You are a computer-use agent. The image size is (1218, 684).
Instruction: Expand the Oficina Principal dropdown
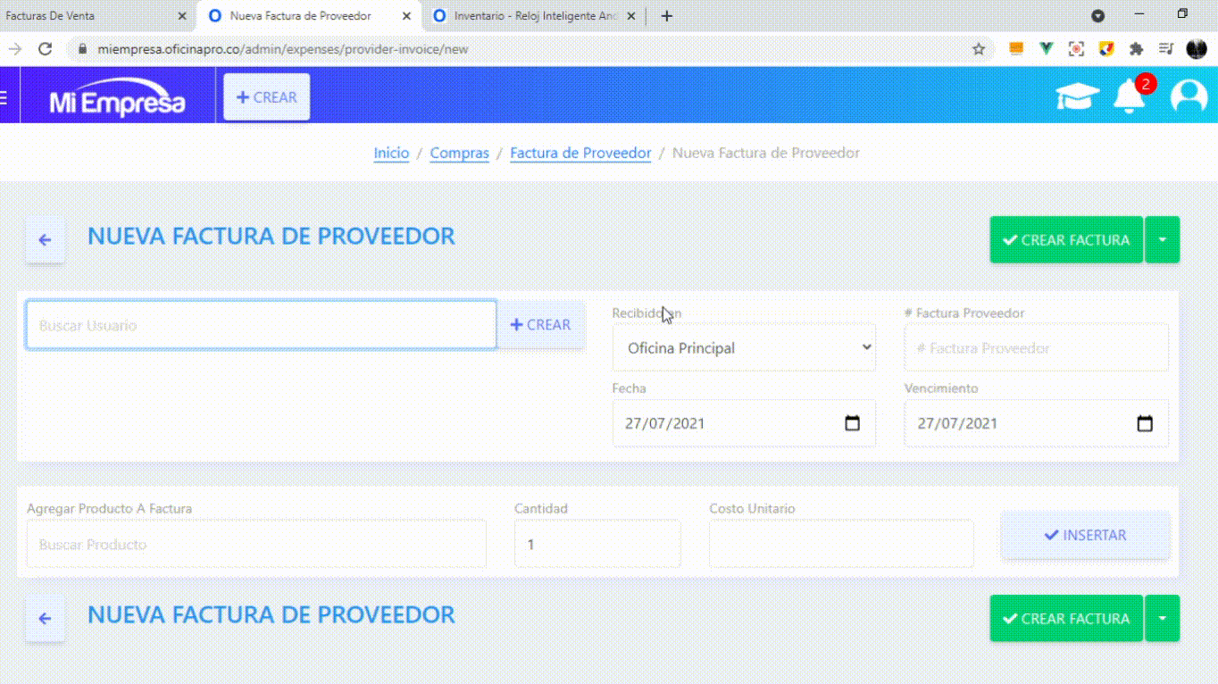pos(743,347)
